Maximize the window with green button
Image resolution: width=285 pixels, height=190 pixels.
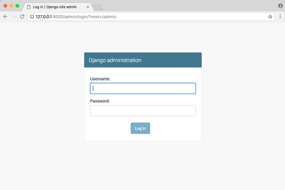(17, 6)
